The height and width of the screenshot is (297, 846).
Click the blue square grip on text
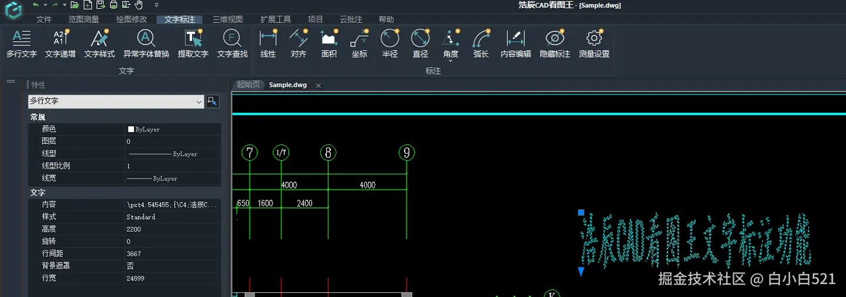[581, 213]
